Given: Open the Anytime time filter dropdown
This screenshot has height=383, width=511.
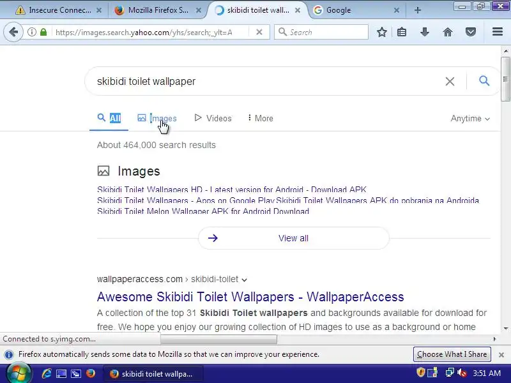Looking at the screenshot, I should (x=470, y=119).
